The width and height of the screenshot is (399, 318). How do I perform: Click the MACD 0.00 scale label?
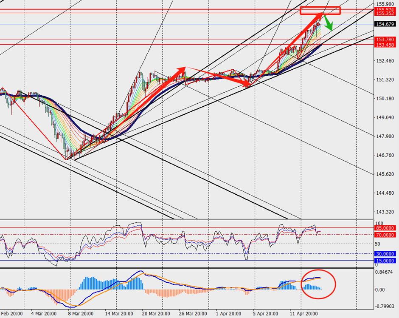coord(380,290)
